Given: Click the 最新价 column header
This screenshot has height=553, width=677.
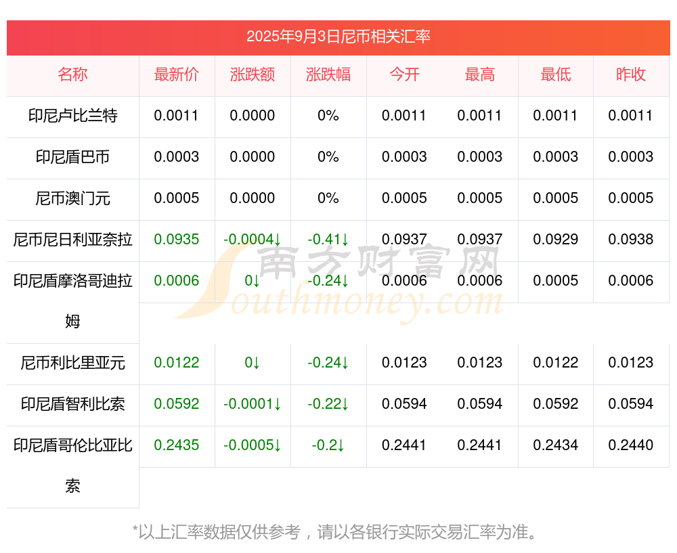Looking at the screenshot, I should point(177,74).
